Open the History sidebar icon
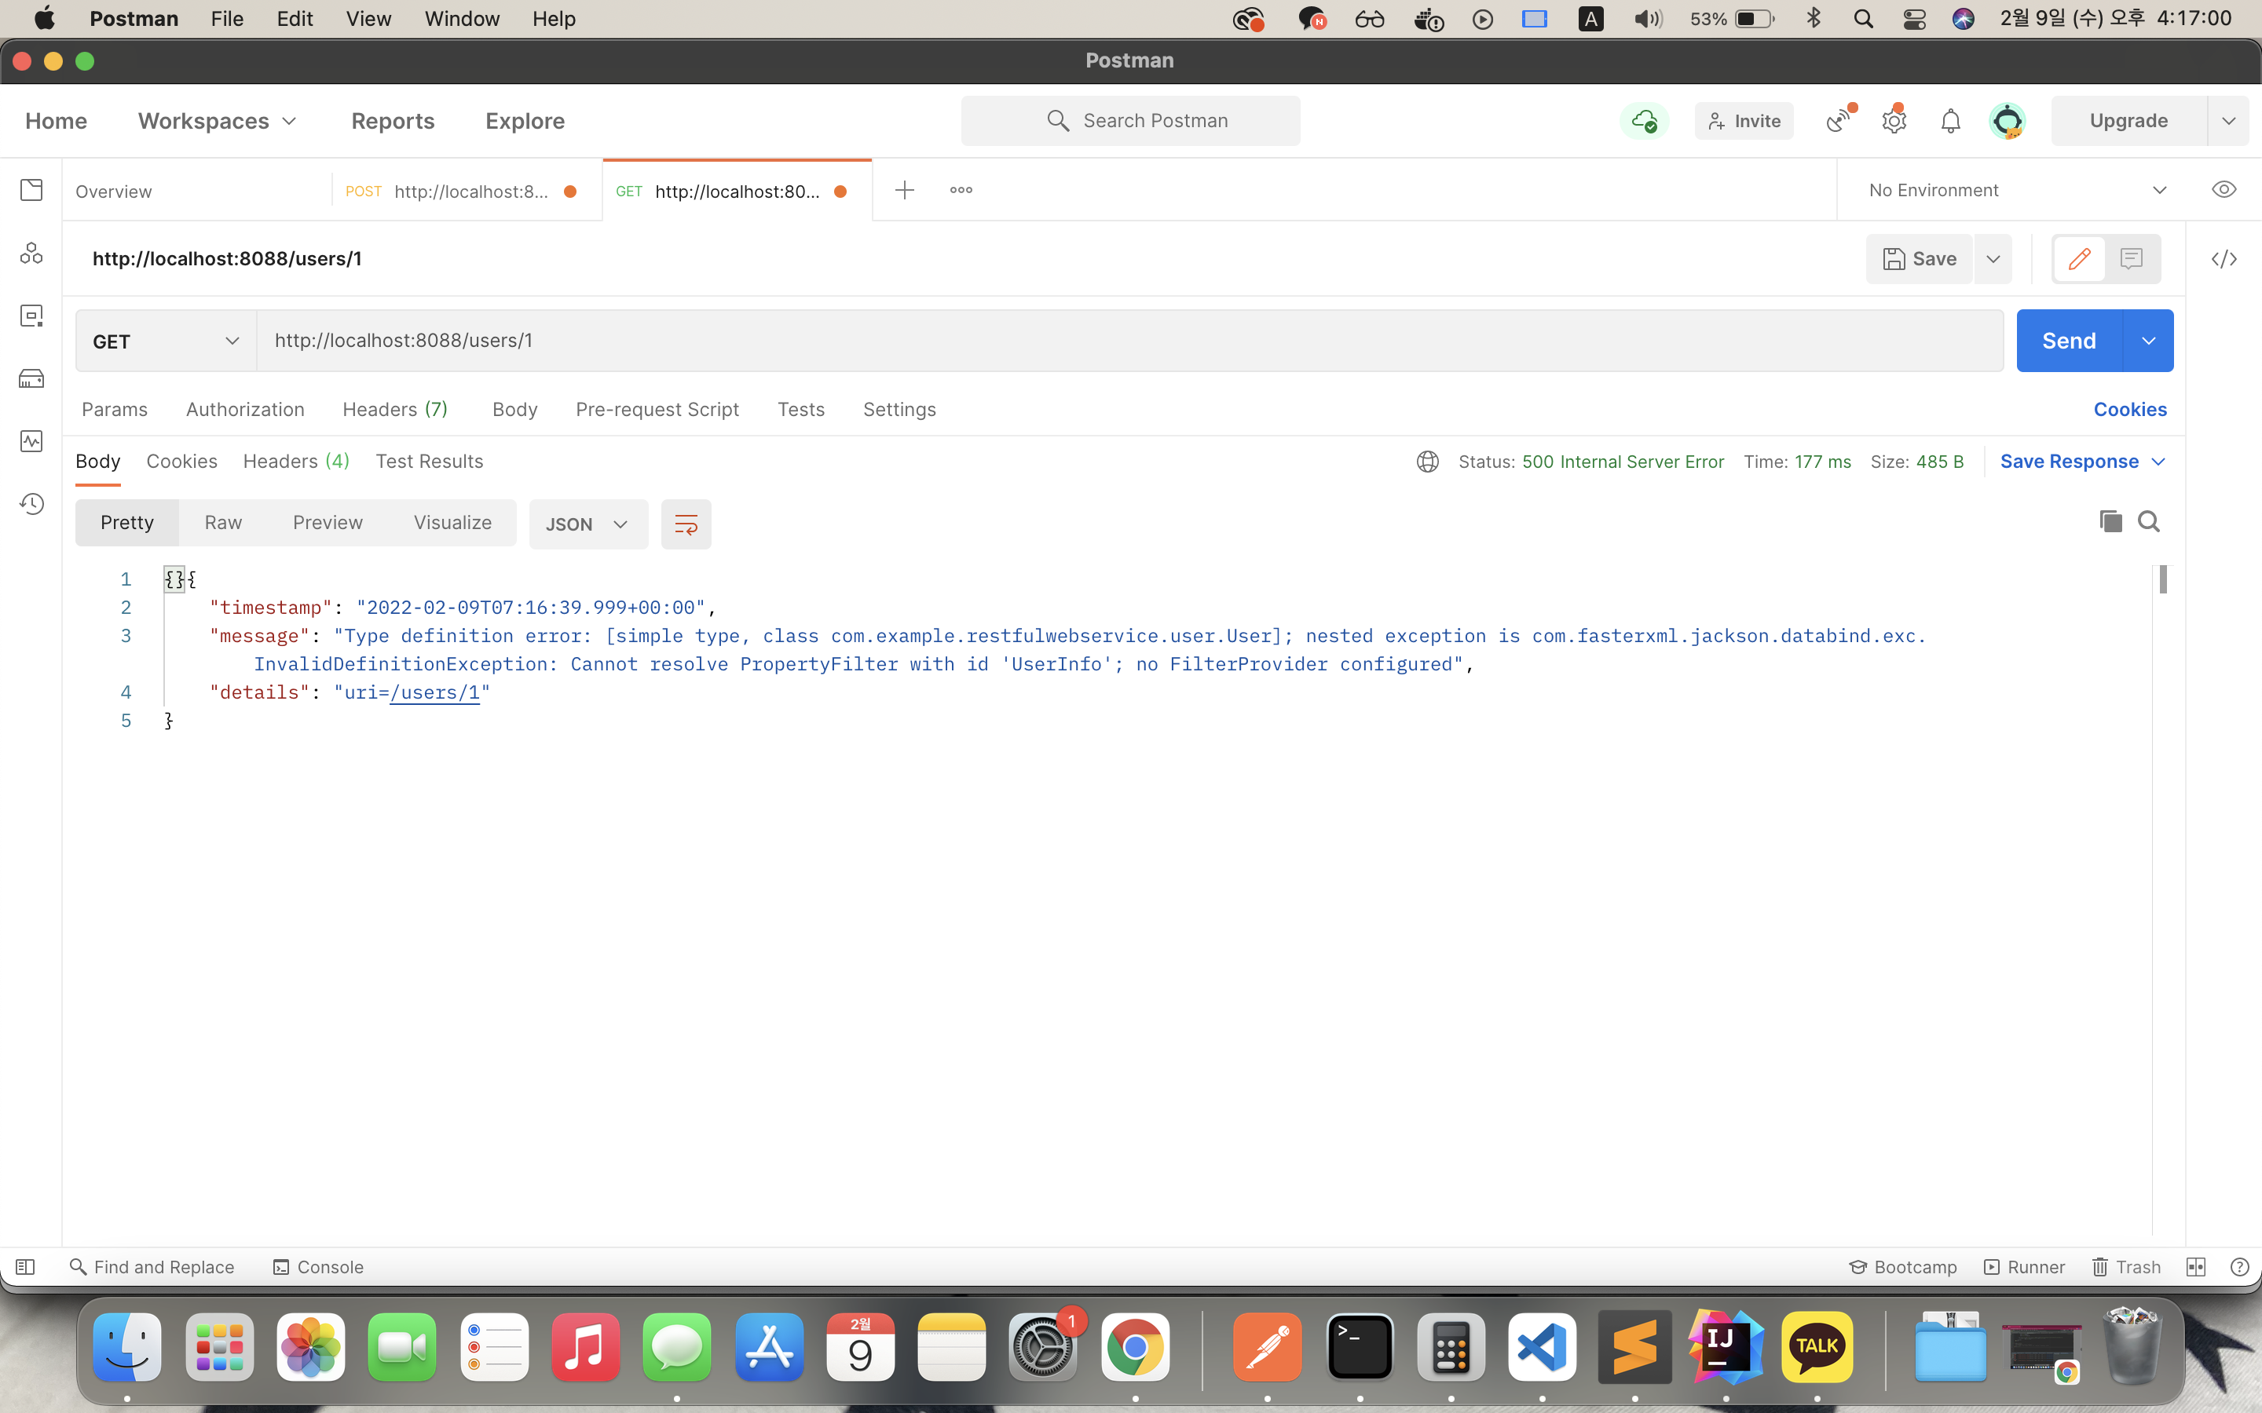The image size is (2262, 1413). [31, 505]
